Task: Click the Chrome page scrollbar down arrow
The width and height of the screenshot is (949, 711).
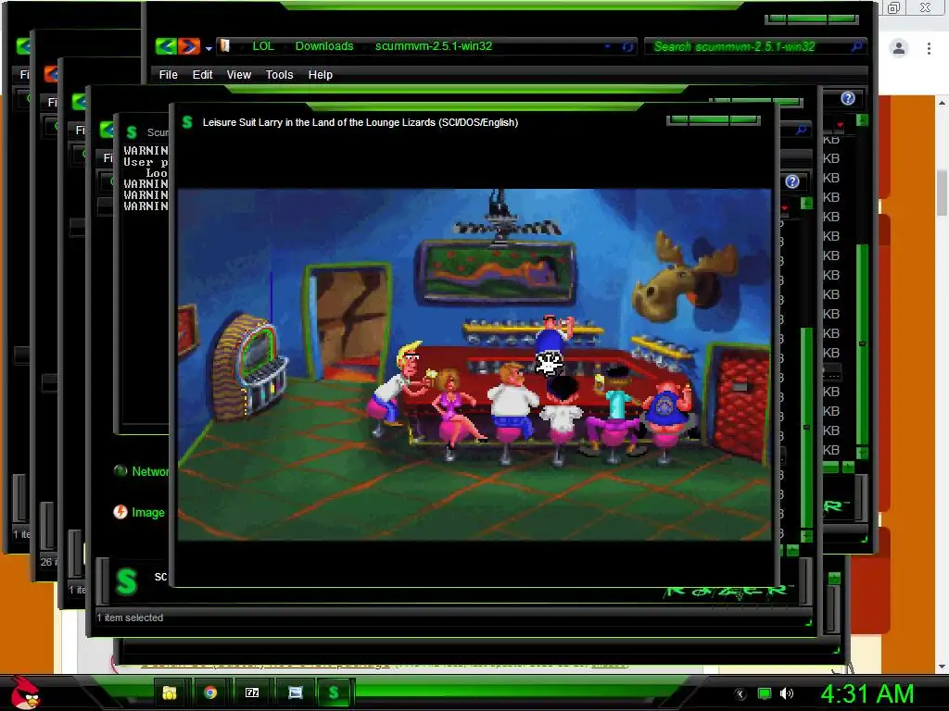Action: point(942,667)
